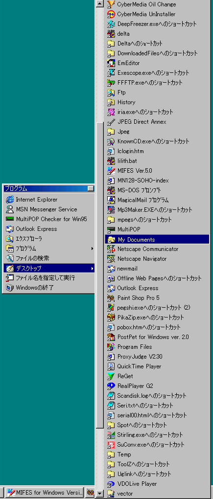Open the vector folder entry
The image size is (213, 499).
pos(157,494)
